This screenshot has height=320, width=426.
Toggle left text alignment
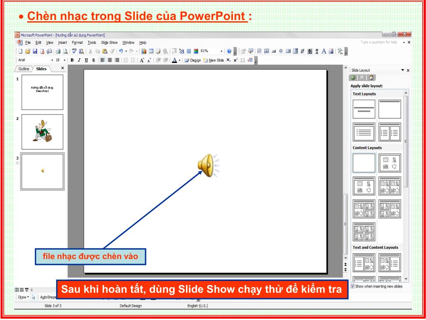click(x=102, y=60)
